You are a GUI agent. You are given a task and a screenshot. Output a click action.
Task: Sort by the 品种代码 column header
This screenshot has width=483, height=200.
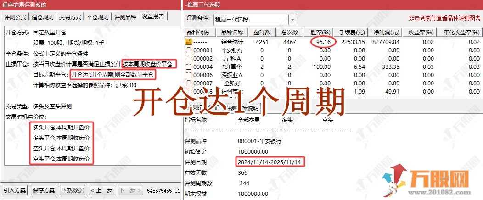coord(200,33)
